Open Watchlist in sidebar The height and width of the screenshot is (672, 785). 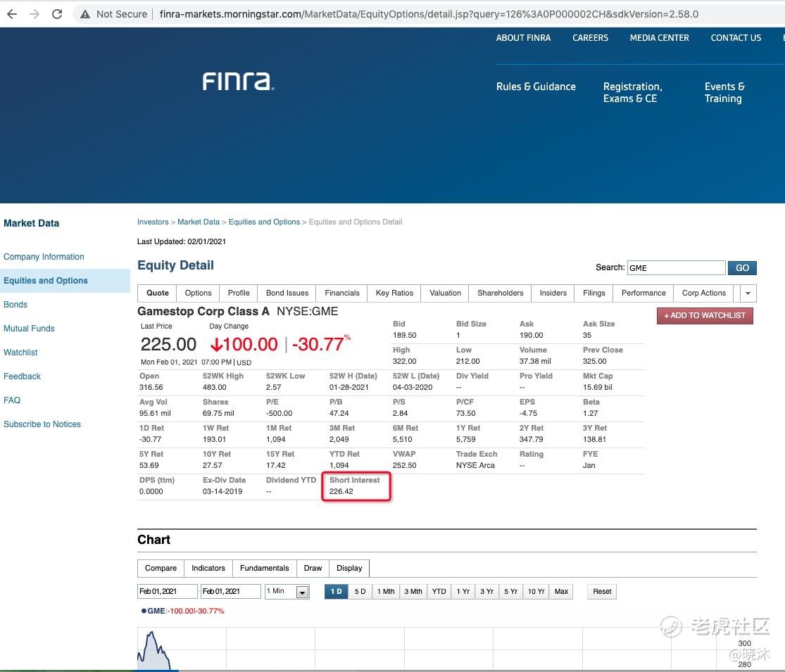[x=20, y=353]
